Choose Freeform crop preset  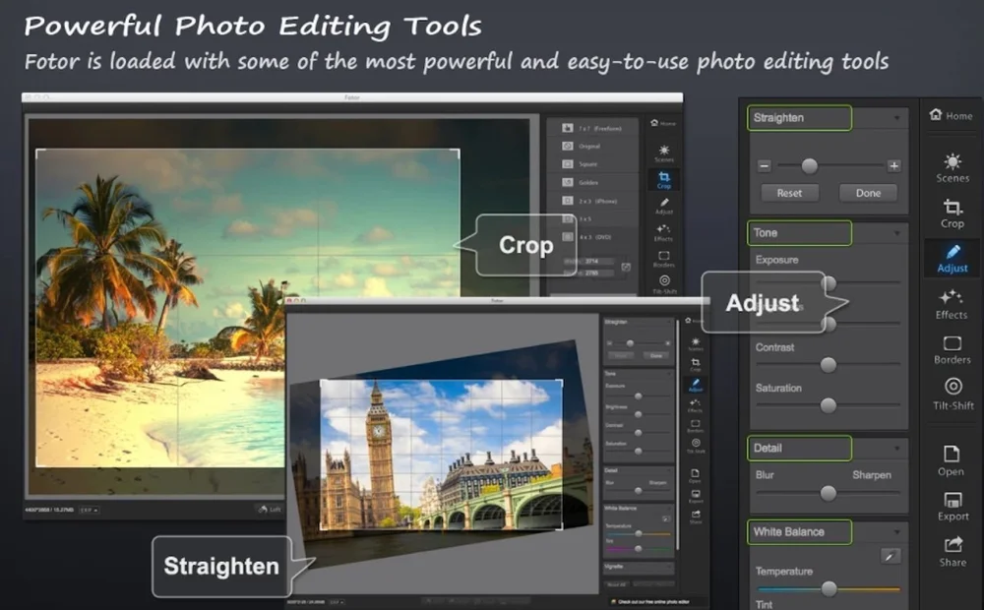(x=593, y=128)
